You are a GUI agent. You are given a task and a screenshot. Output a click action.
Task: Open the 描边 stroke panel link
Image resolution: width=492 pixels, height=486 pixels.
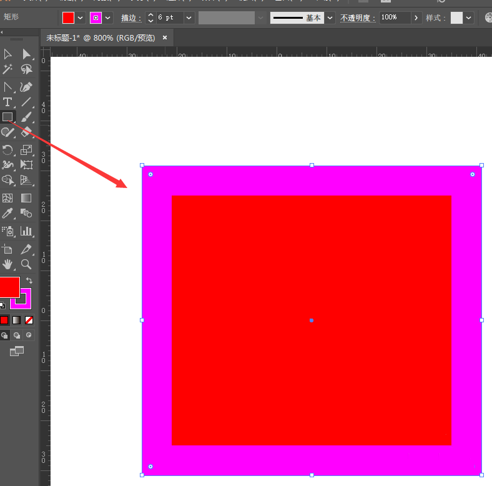pos(132,18)
